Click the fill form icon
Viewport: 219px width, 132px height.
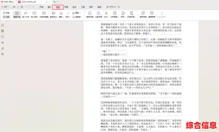143,13
